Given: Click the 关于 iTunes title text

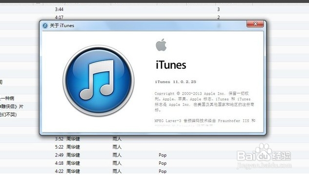Looking at the screenshot, I should [62, 25].
